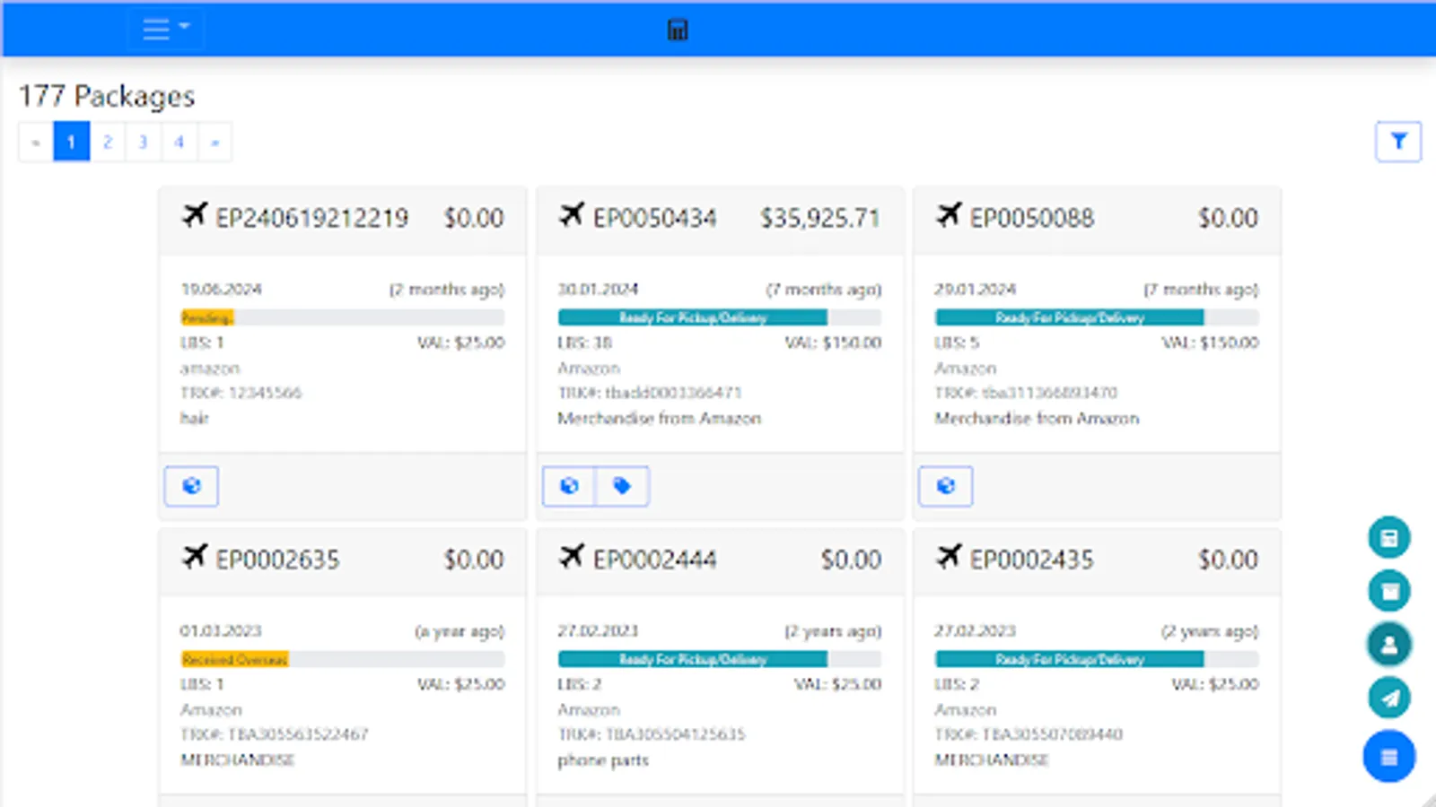Click the globe icon on package EP240619212219
Image resolution: width=1436 pixels, height=807 pixels.
(x=191, y=486)
